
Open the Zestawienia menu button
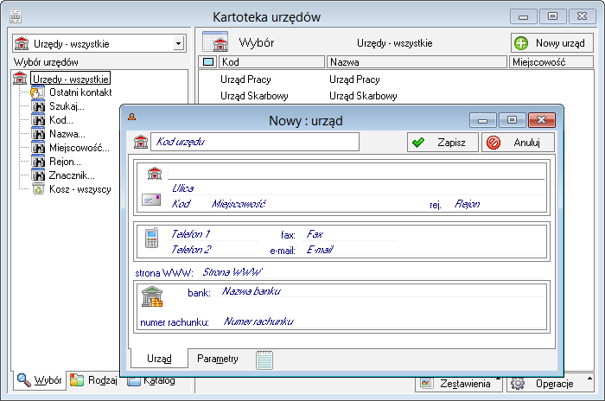tap(458, 383)
